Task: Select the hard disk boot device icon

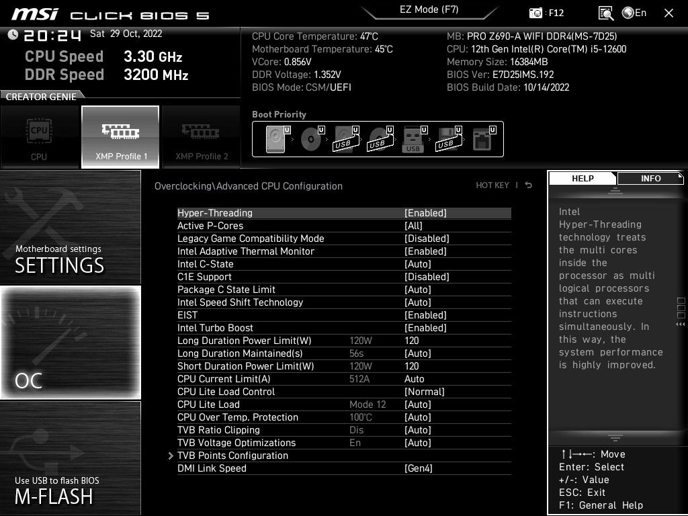Action: click(x=278, y=139)
